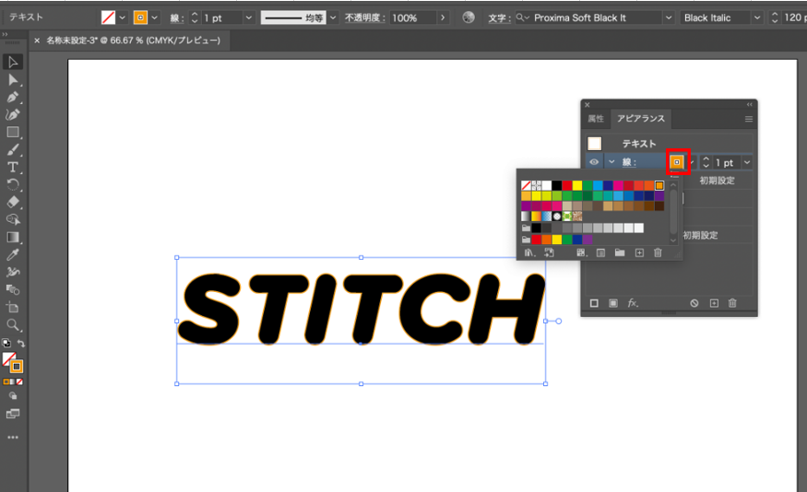This screenshot has height=492, width=807.
Task: Select the Eyedropper tool
Action: click(13, 254)
